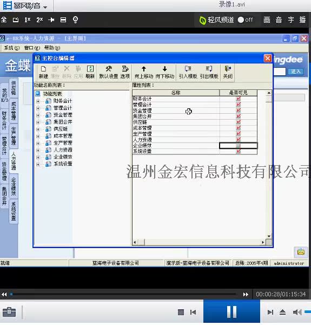The height and width of the screenshot is (325, 311).
Task: Click the next track button
Action: pos(270,312)
